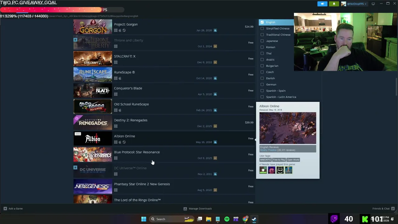
Task: Open Google Chrome from the taskbar
Action: pyautogui.click(x=245, y=219)
